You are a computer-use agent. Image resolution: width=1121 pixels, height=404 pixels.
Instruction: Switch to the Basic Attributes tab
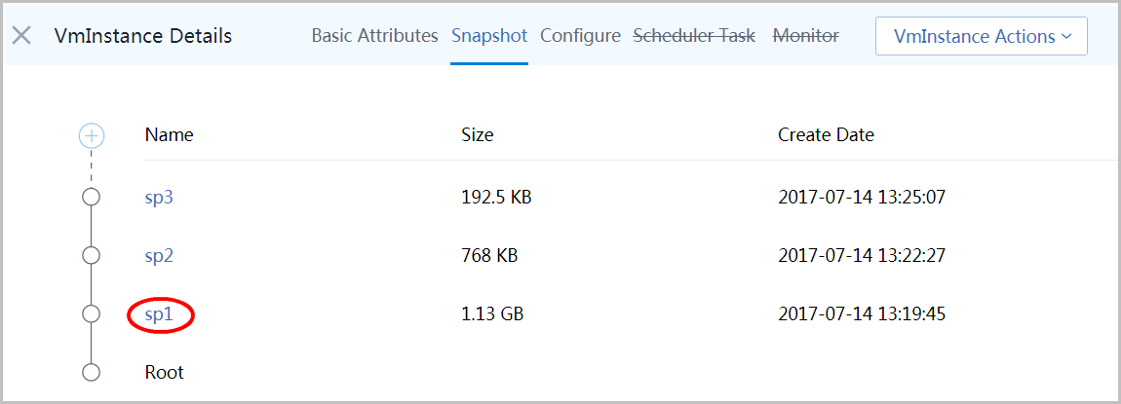coord(374,36)
